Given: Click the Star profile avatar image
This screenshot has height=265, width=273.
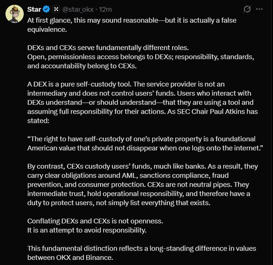Looking at the screenshot, I should [x=14, y=14].
